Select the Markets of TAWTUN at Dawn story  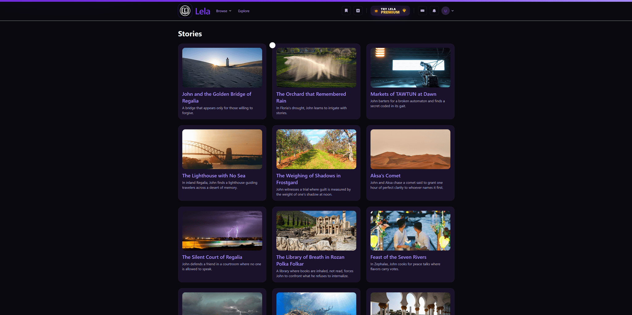click(403, 94)
